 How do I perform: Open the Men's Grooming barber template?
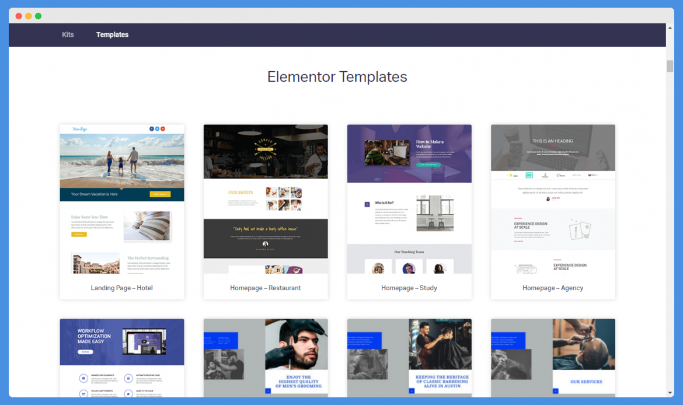pos(266,358)
